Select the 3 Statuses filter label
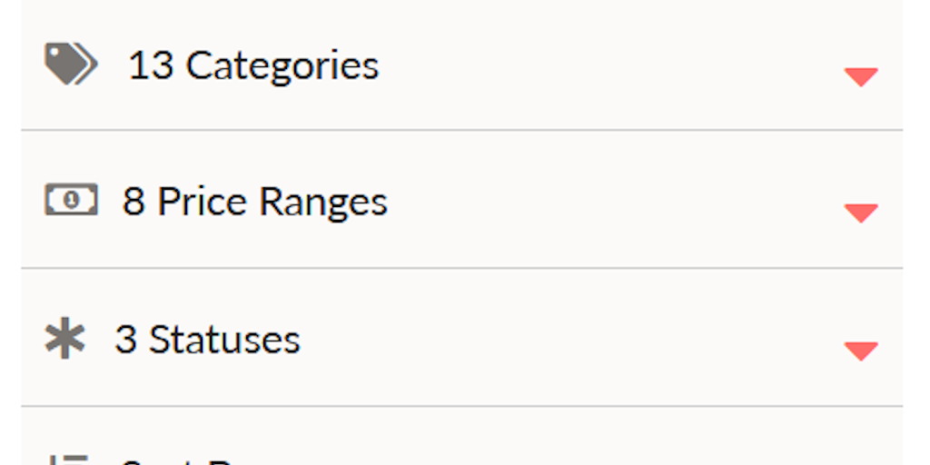Viewport: 930px width, 465px height. (x=207, y=340)
